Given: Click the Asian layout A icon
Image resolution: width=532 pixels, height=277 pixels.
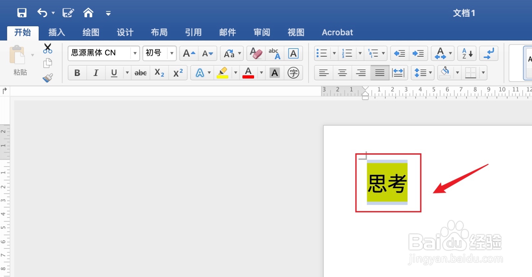Looking at the screenshot, I should click(x=440, y=53).
